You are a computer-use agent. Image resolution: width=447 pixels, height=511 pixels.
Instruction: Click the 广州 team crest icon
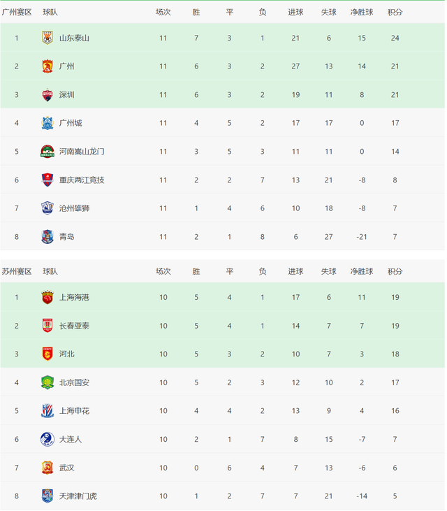tap(47, 66)
